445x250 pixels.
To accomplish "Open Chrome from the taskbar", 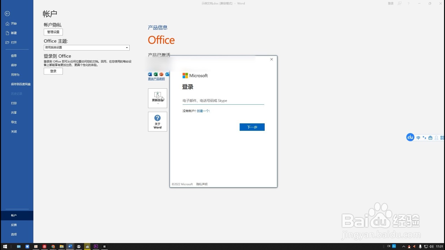I will pyautogui.click(x=53, y=246).
